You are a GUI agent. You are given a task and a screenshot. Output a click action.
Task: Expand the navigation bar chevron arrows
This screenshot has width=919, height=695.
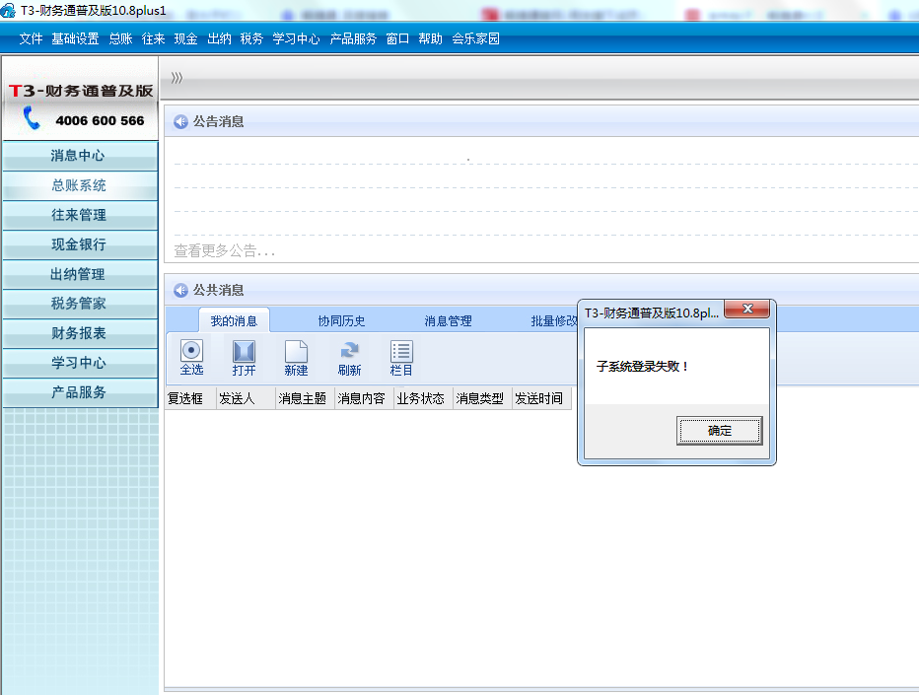pyautogui.click(x=177, y=77)
